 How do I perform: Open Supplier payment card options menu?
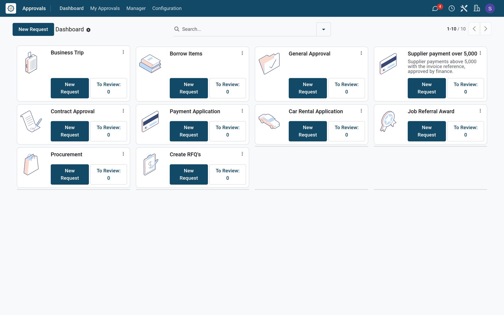tap(480, 53)
